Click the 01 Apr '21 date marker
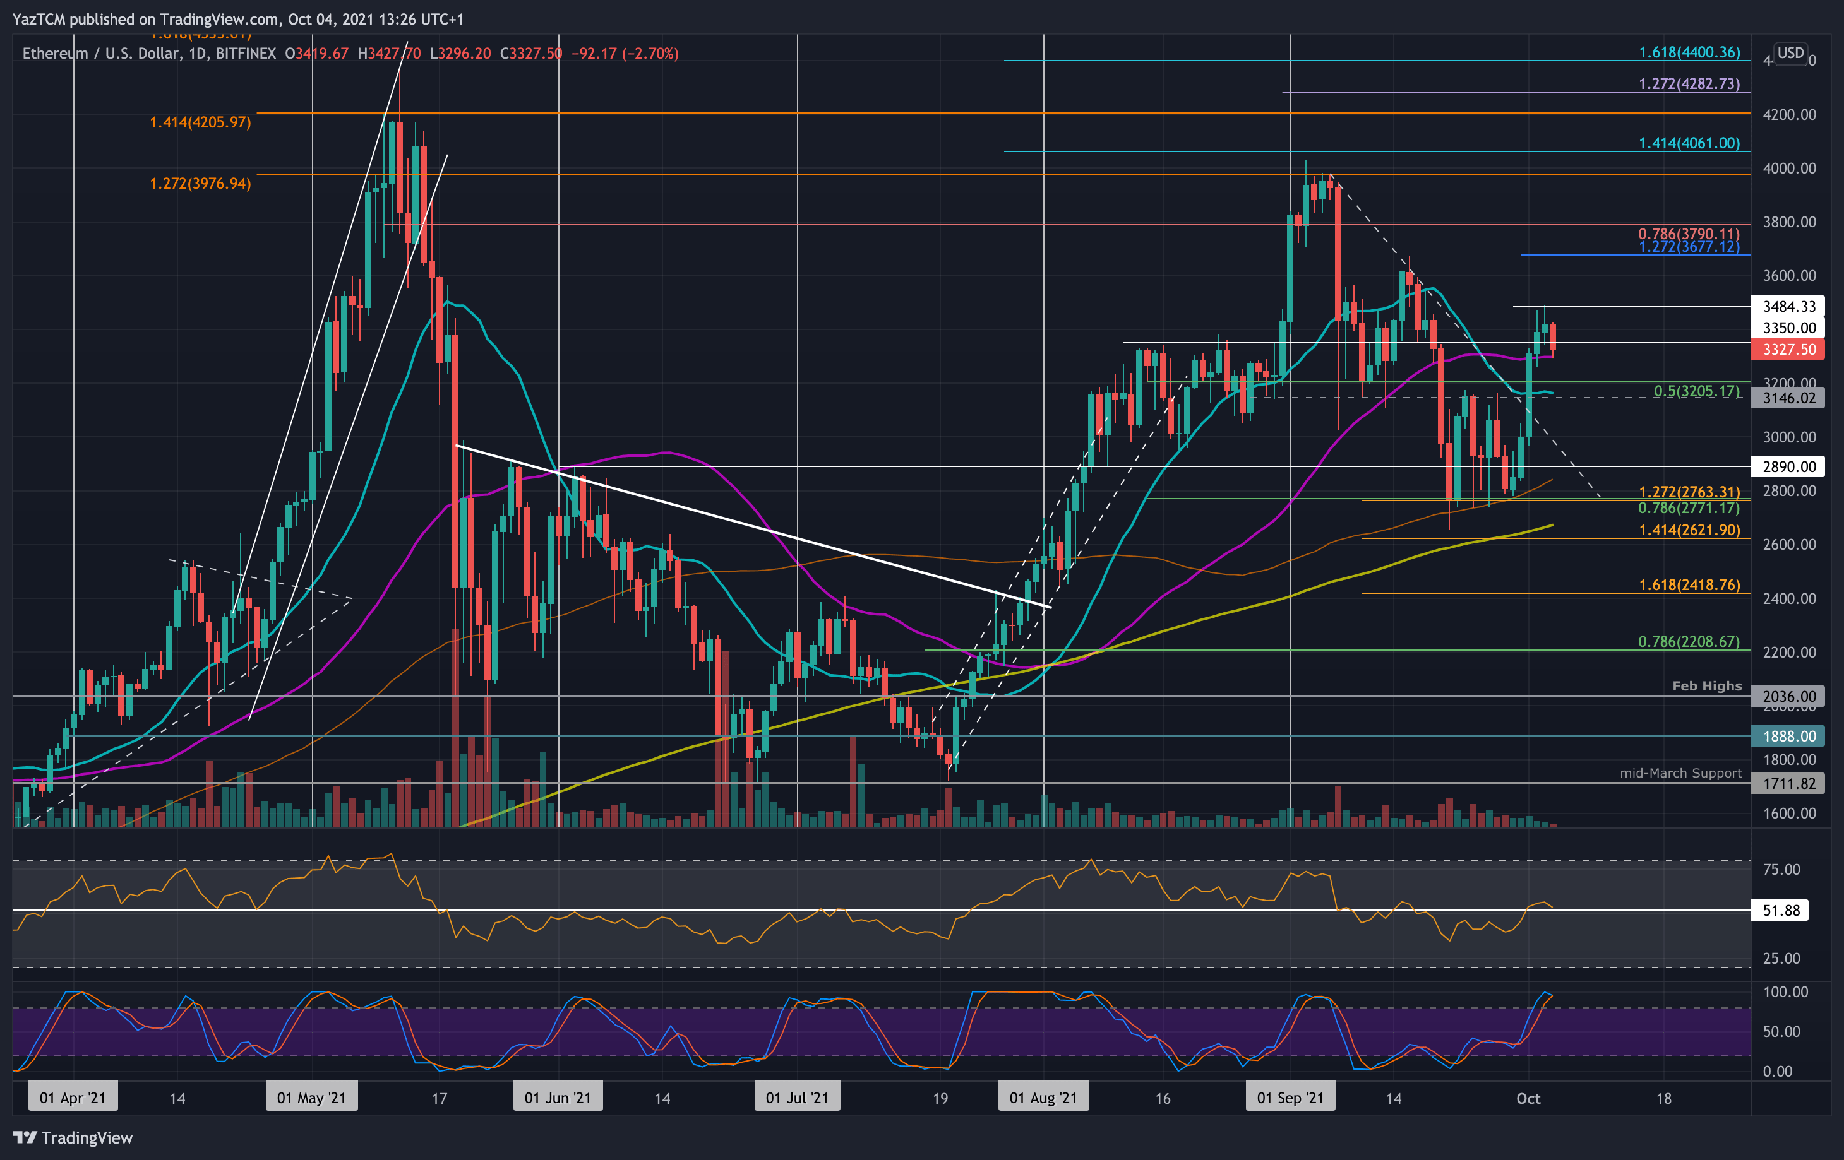The image size is (1844, 1160). (73, 1098)
